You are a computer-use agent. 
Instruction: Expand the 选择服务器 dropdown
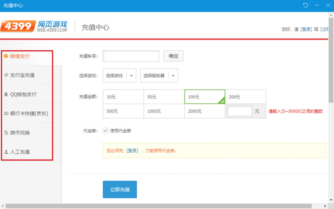[159, 75]
